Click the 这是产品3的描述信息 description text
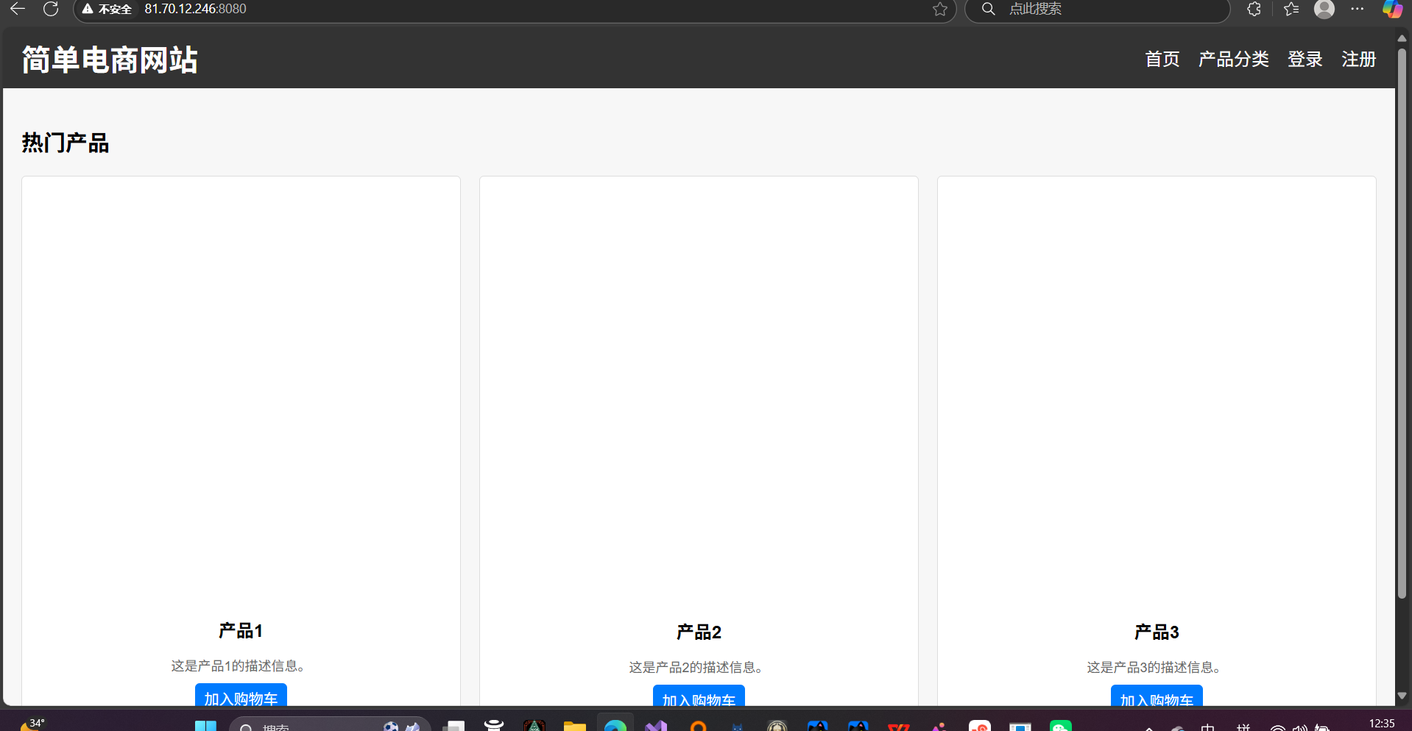 coord(1154,667)
